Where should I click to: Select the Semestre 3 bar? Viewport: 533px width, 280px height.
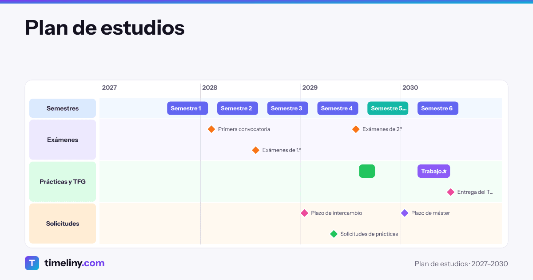pyautogui.click(x=288, y=108)
